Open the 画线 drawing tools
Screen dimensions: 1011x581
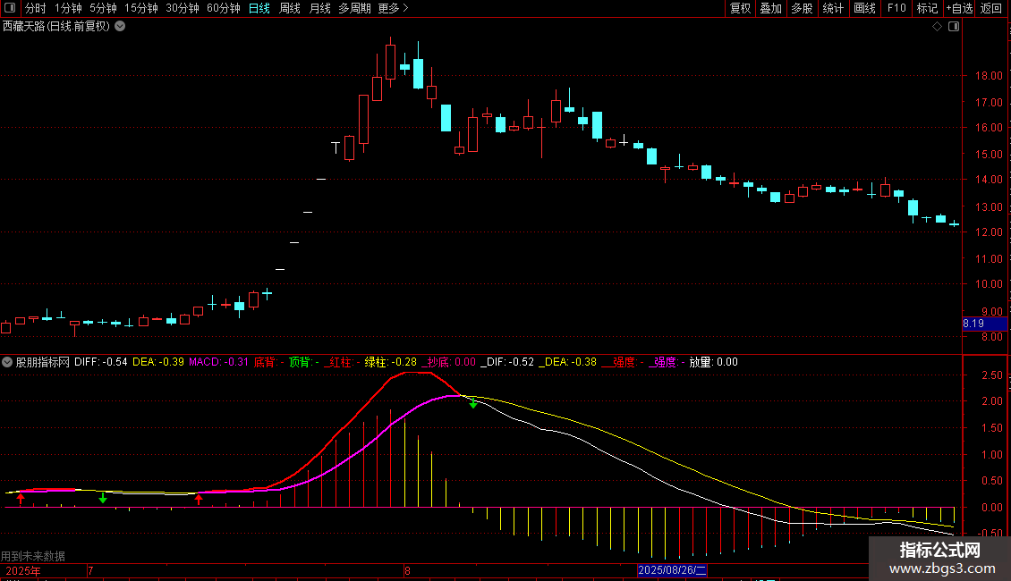pos(864,8)
